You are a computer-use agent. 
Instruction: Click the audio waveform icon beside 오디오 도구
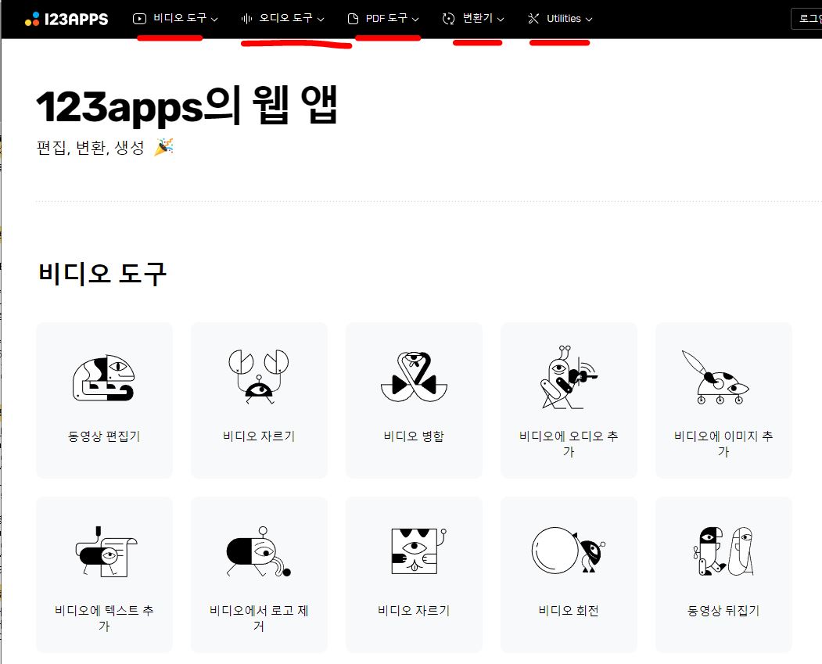(246, 19)
